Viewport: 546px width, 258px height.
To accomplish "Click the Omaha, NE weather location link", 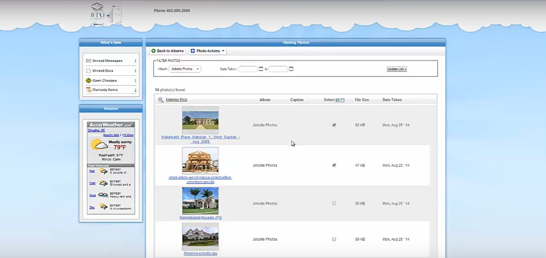I will coord(96,130).
